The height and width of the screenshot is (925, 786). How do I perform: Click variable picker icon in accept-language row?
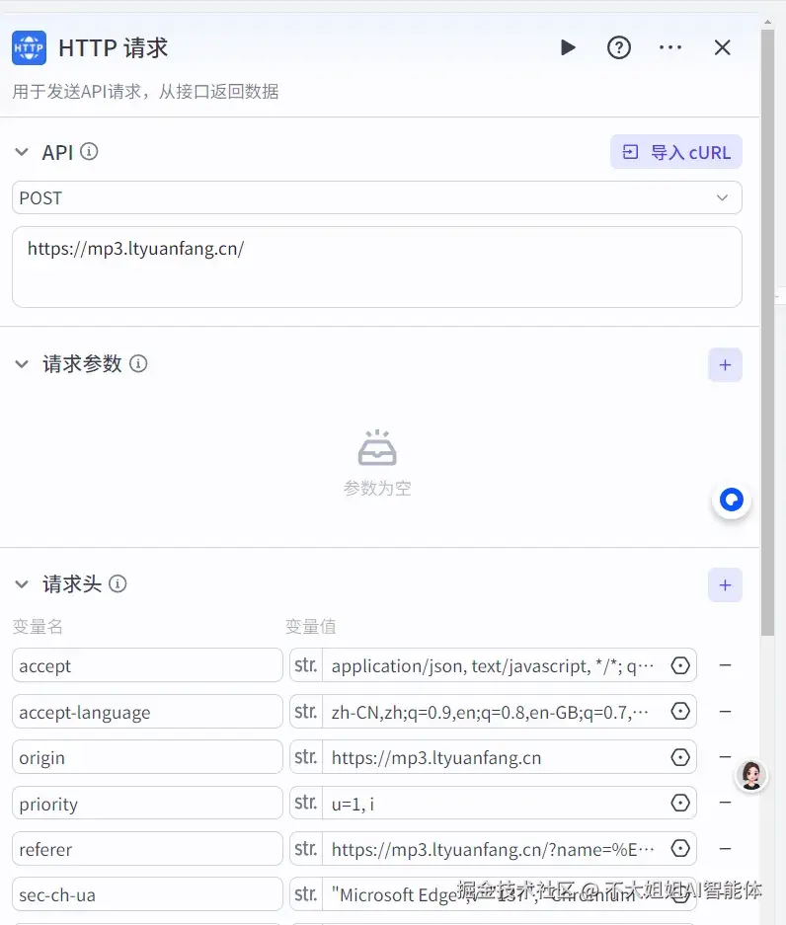680,712
